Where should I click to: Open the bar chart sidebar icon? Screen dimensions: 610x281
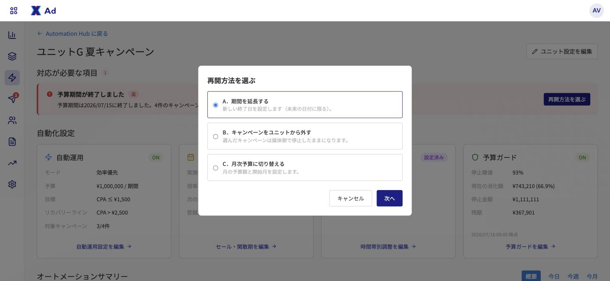click(x=12, y=35)
